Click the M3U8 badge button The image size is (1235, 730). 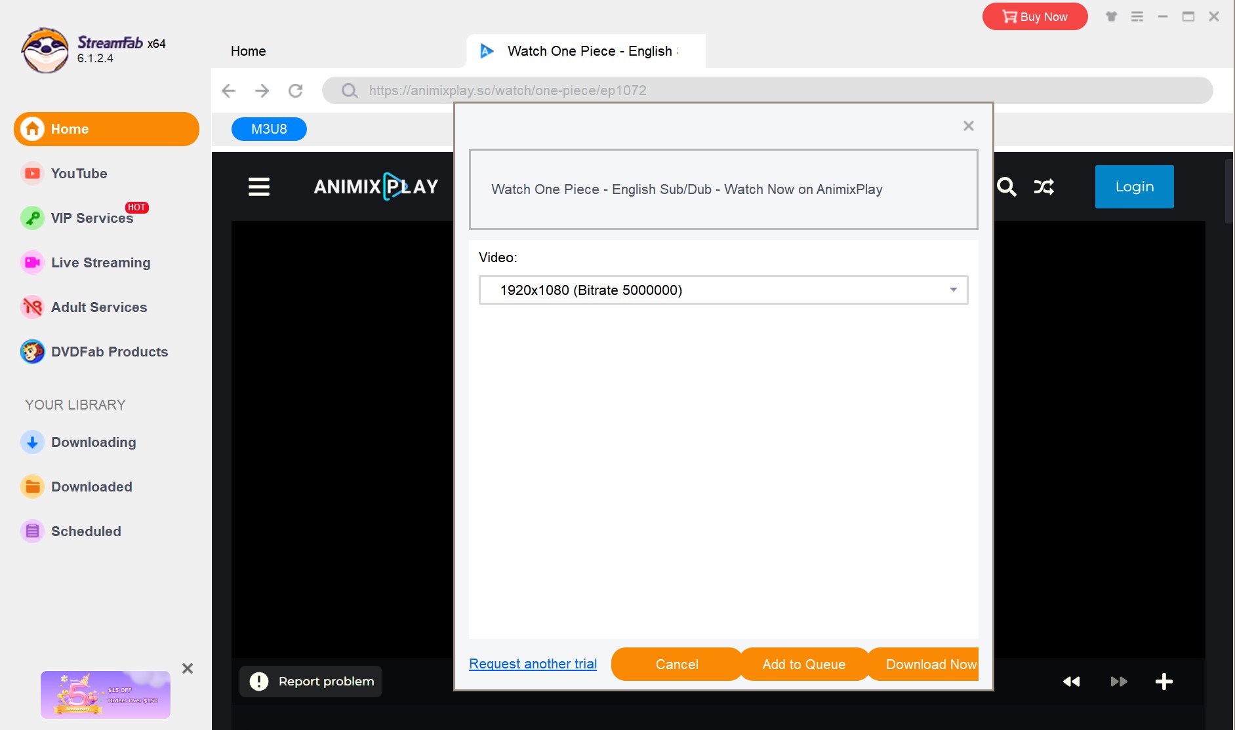[269, 129]
